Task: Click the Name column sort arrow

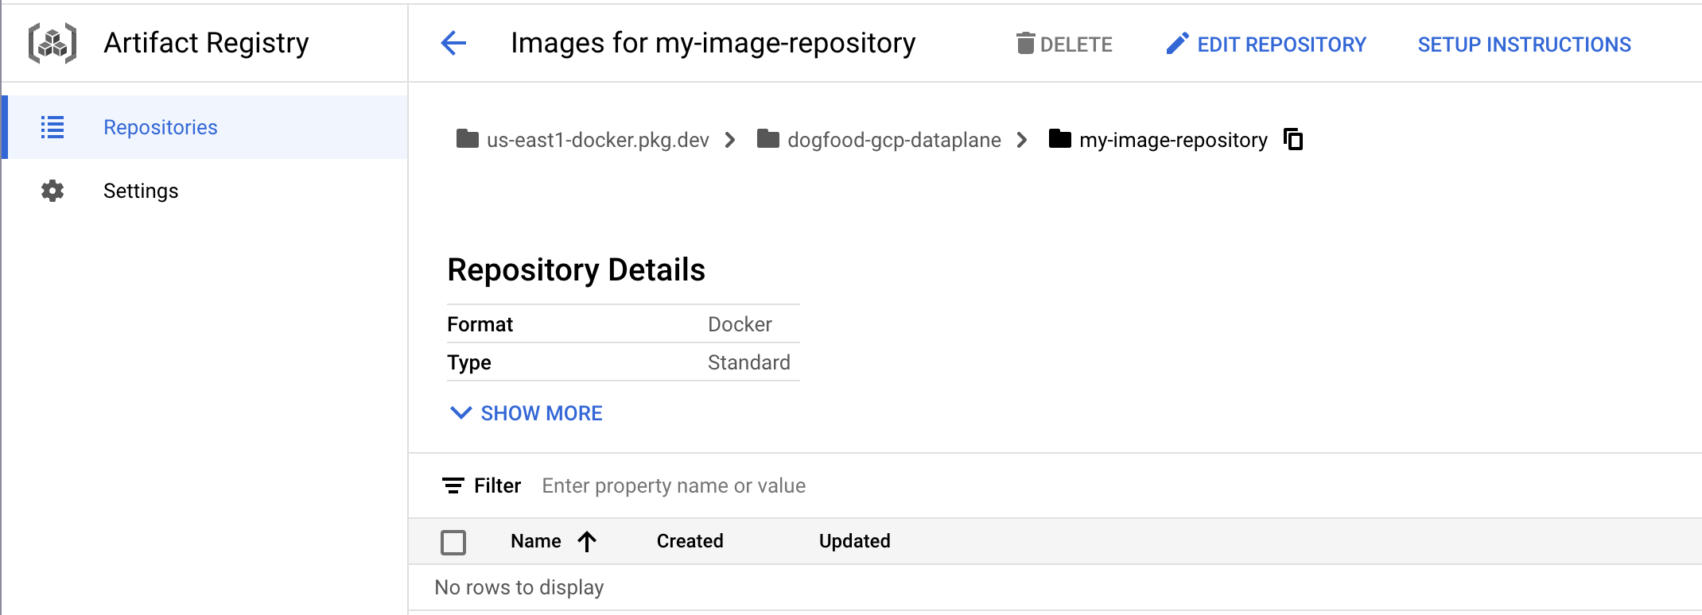Action: [x=587, y=542]
